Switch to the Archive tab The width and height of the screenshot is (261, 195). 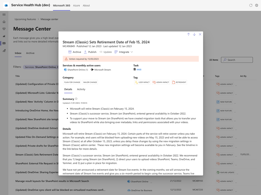coord(30,53)
